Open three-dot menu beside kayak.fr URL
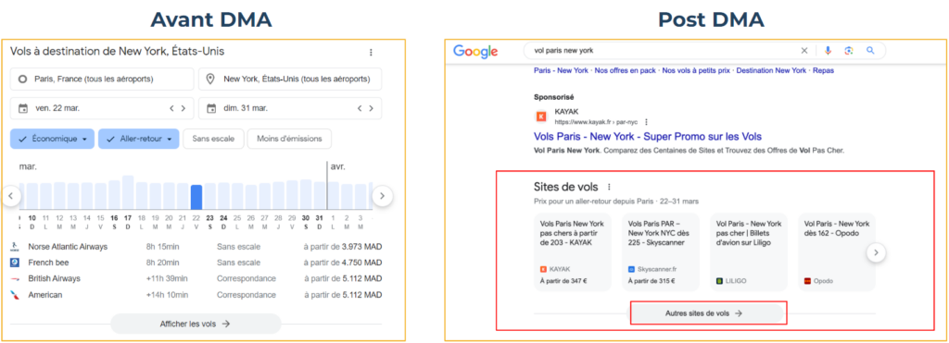Viewport: 949px width, 343px height. (646, 121)
